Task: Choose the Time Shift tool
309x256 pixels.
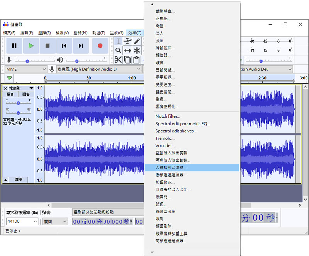Action: tap(127, 51)
